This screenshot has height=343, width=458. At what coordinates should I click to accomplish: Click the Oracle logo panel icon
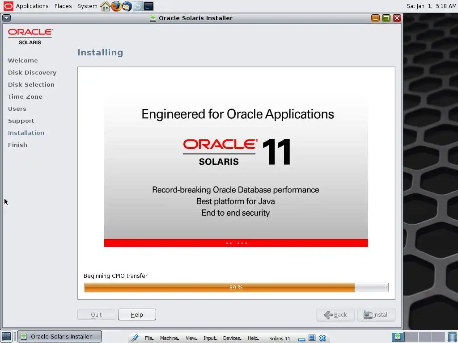[x=8, y=6]
